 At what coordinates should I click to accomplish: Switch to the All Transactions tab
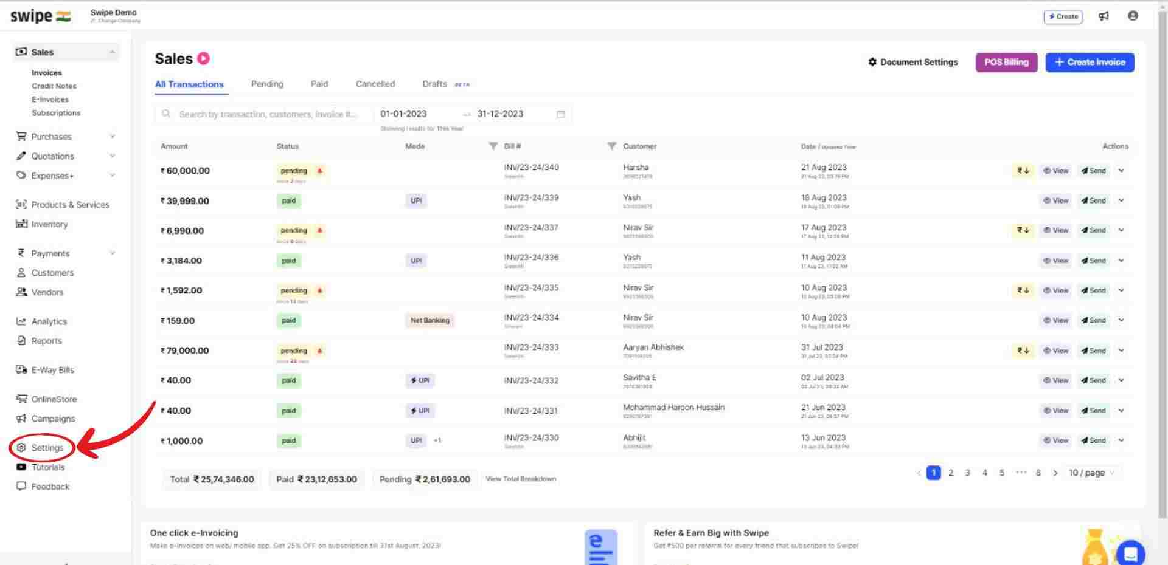coord(189,84)
